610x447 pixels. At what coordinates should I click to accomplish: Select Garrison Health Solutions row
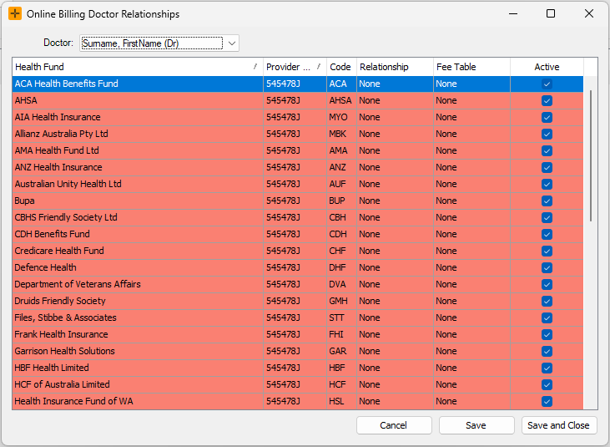pyautogui.click(x=298, y=351)
